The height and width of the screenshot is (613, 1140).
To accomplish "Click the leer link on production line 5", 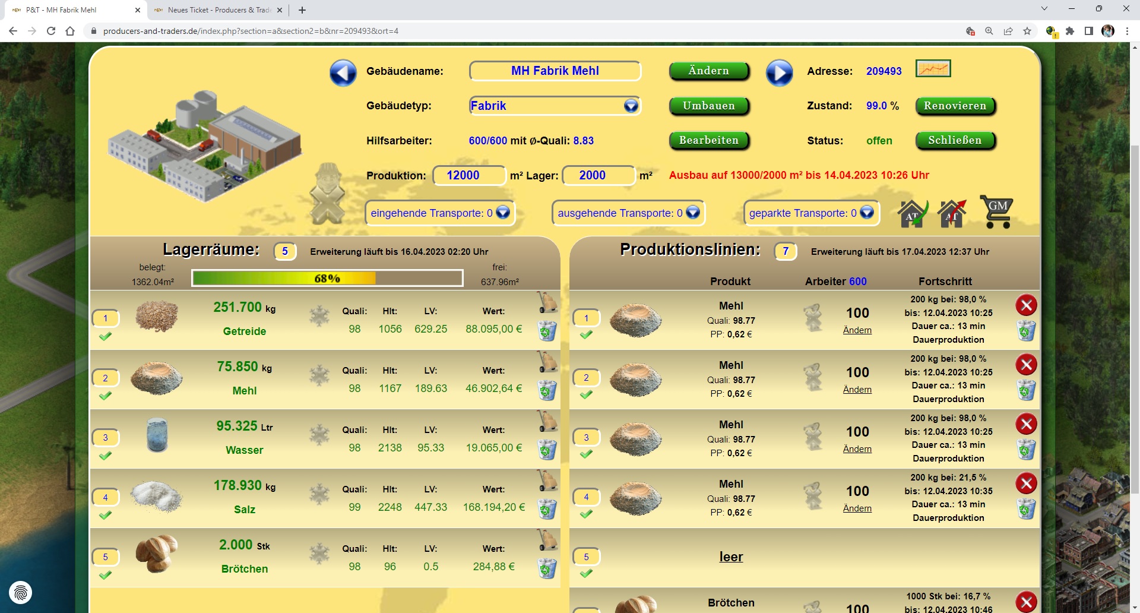I will tap(731, 557).
